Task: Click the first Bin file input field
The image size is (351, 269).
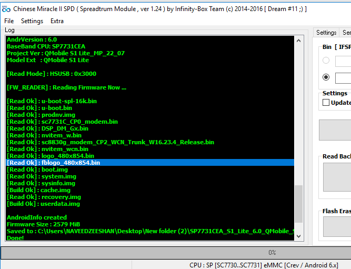Action: [x=343, y=61]
